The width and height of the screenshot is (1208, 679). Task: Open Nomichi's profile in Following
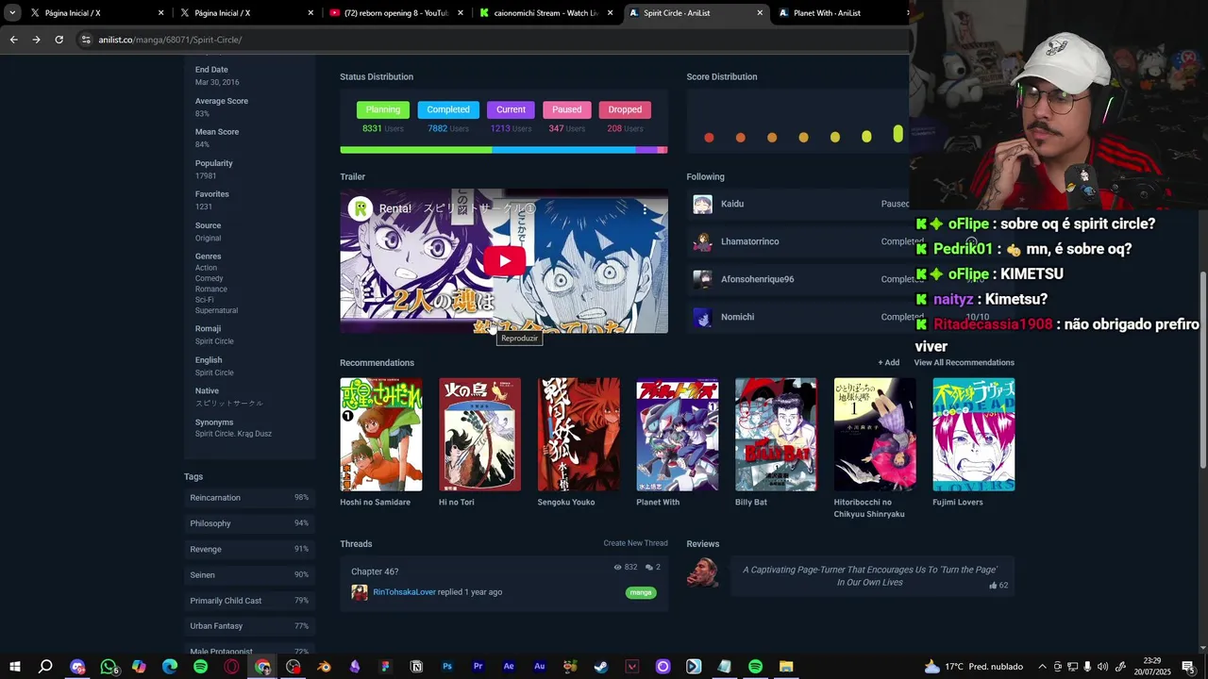737,317
